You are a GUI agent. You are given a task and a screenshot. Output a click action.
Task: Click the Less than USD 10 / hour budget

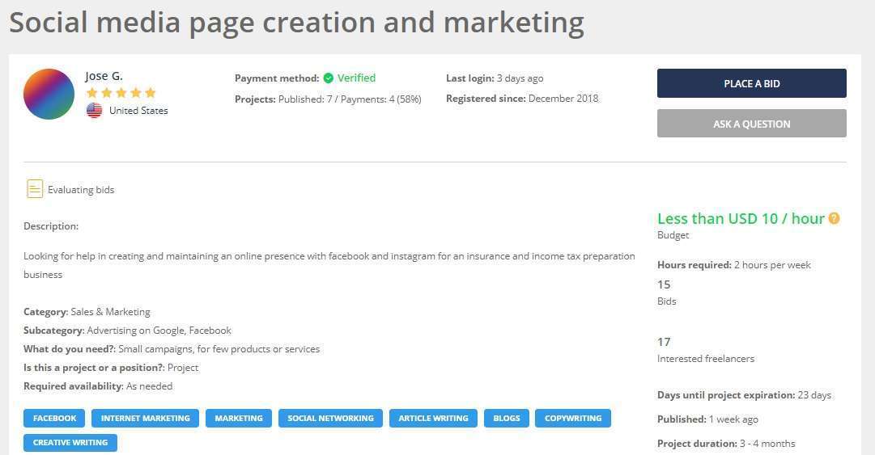coord(740,218)
